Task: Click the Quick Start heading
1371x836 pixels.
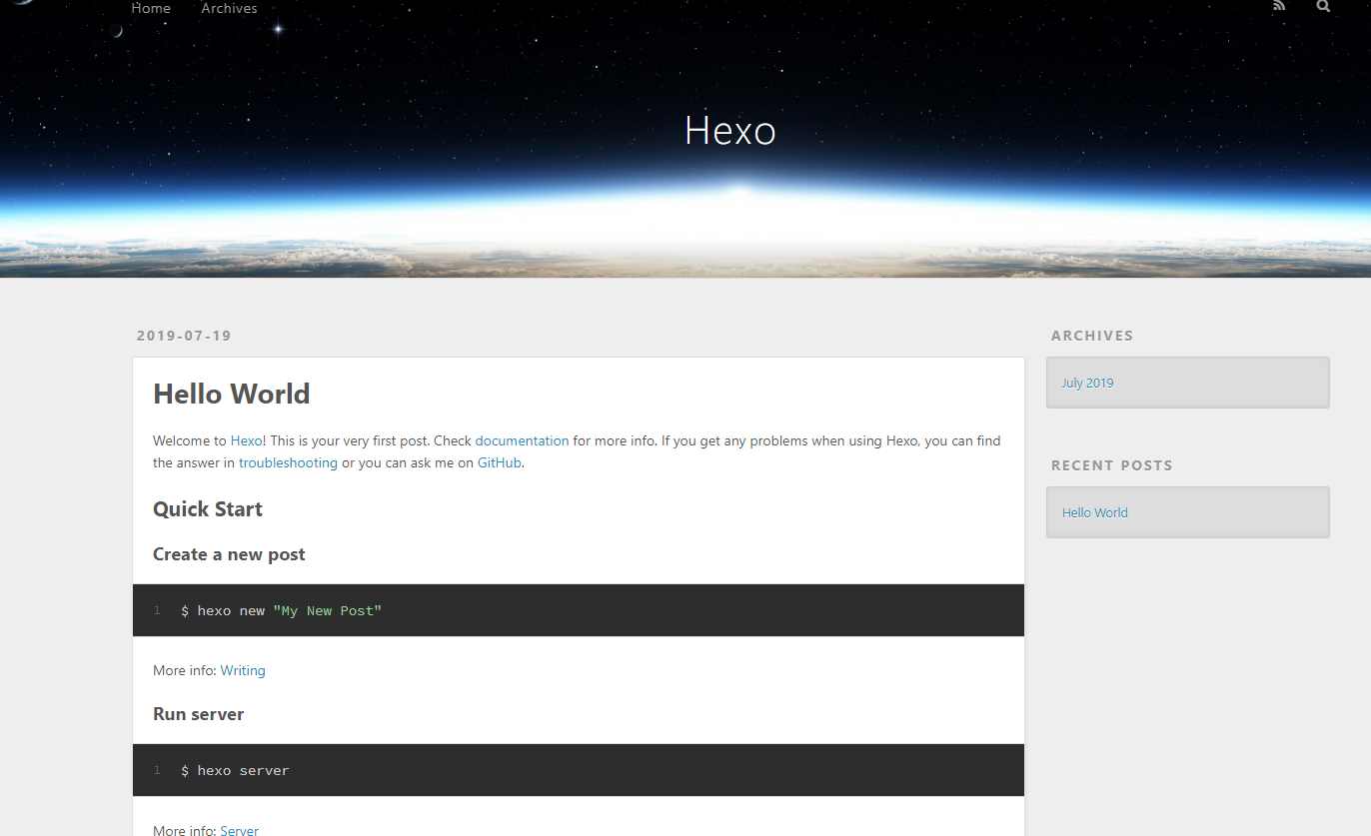Action: pos(208,509)
